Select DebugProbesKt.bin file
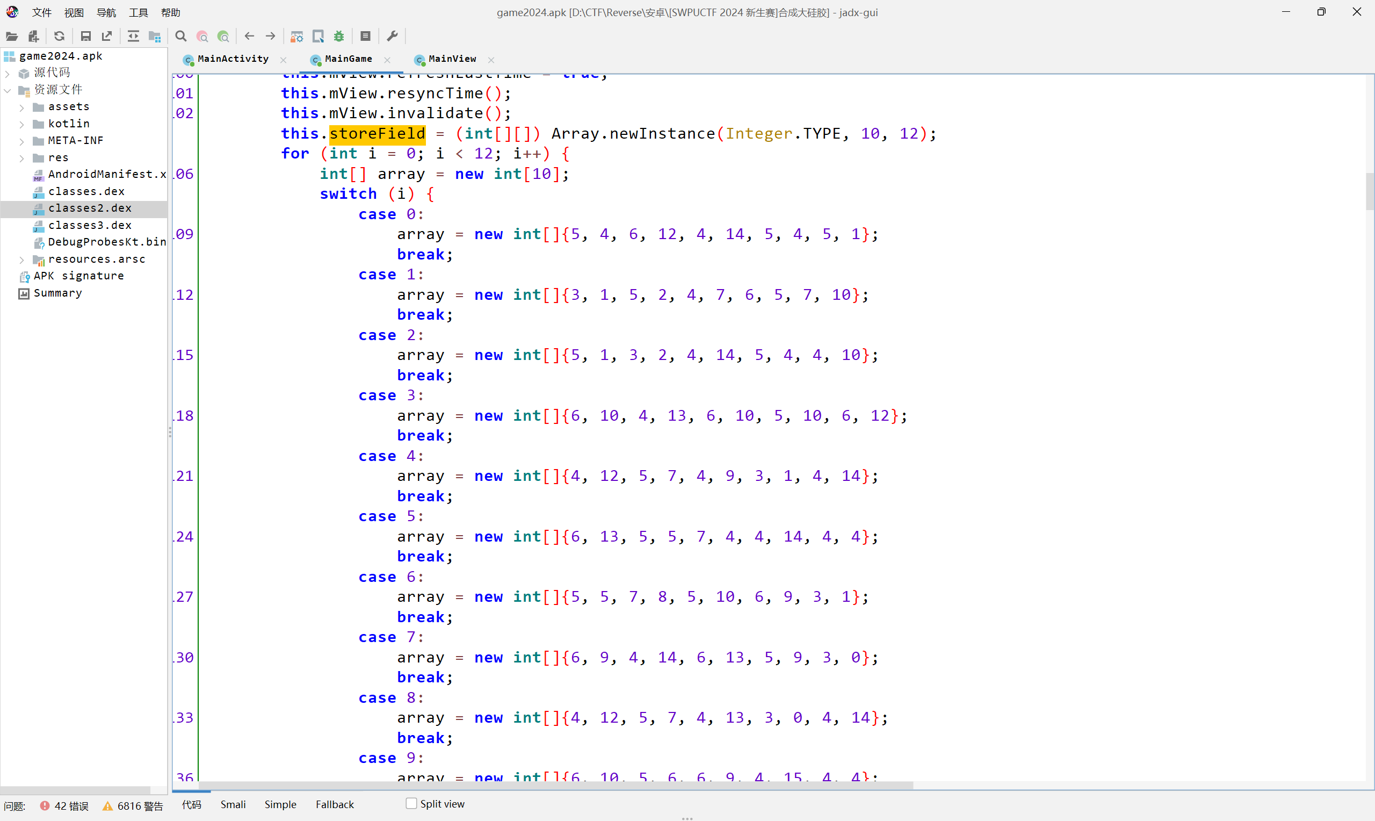Image resolution: width=1375 pixels, height=821 pixels. tap(107, 242)
